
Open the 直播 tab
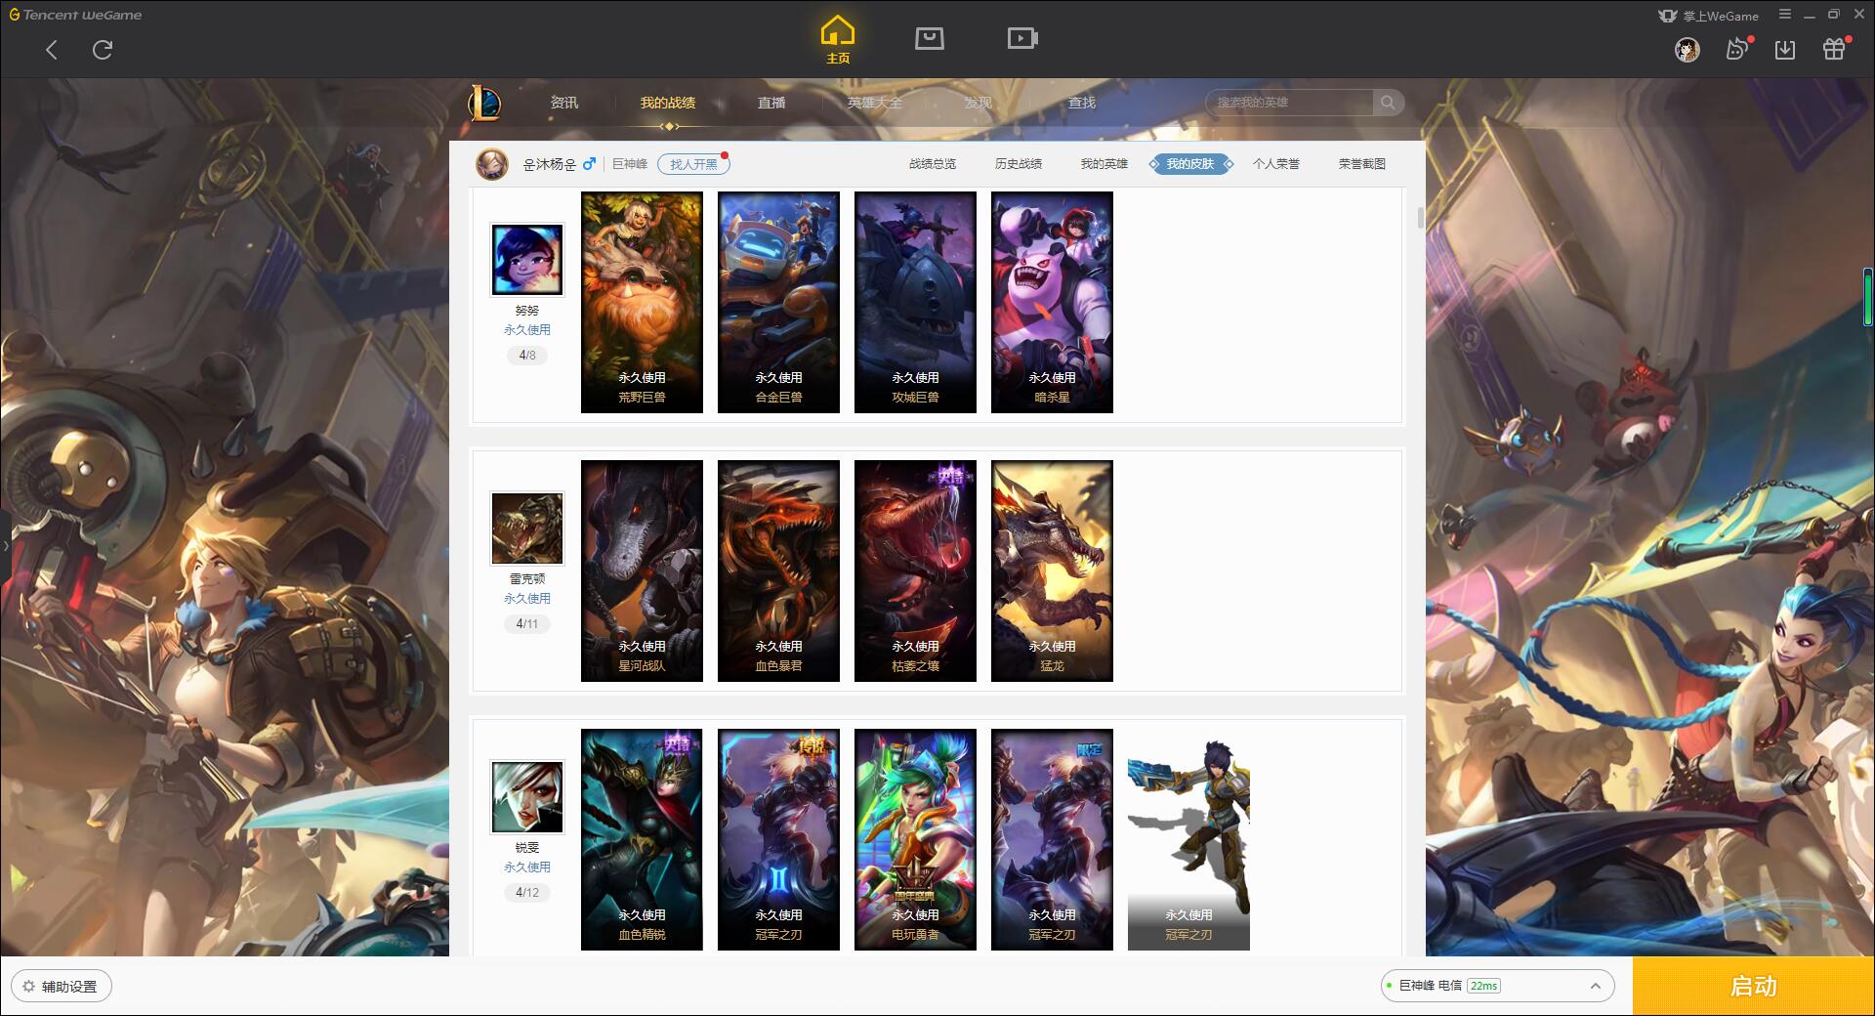click(x=771, y=103)
